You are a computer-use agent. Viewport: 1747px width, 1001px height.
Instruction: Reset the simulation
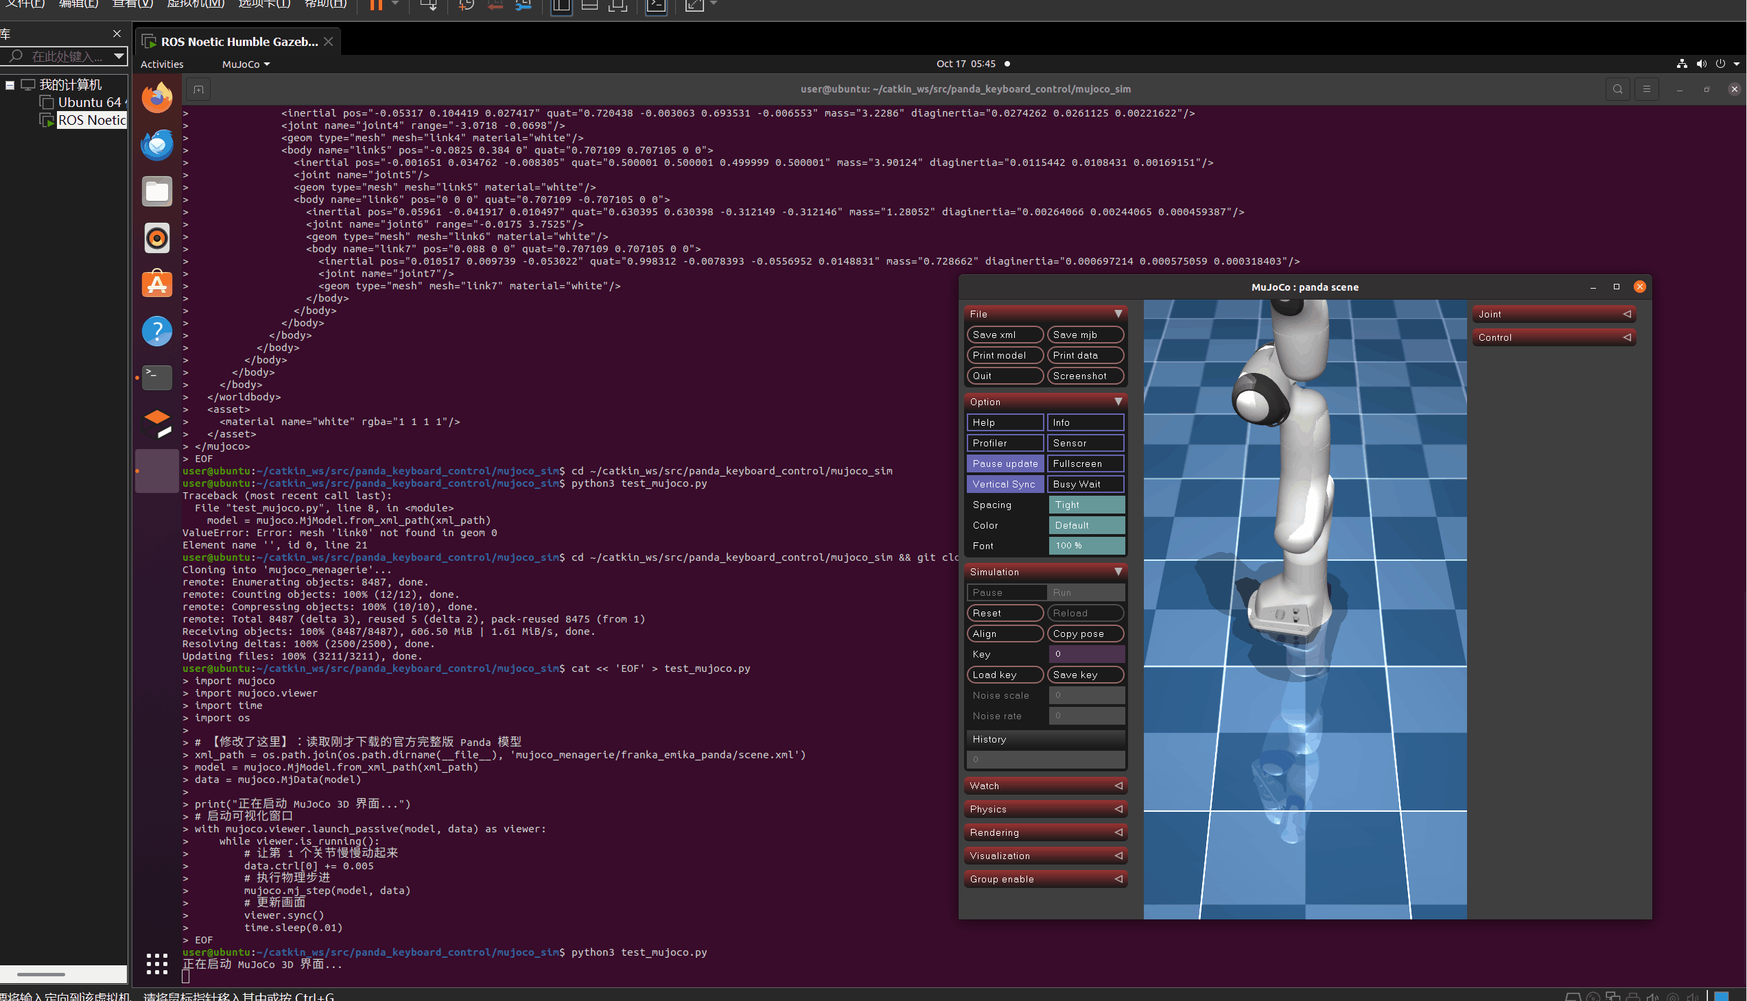(x=1005, y=613)
